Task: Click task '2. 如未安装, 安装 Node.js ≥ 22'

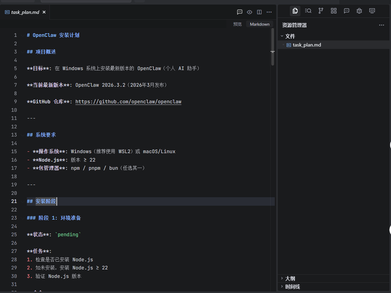Action: pyautogui.click(x=67, y=268)
